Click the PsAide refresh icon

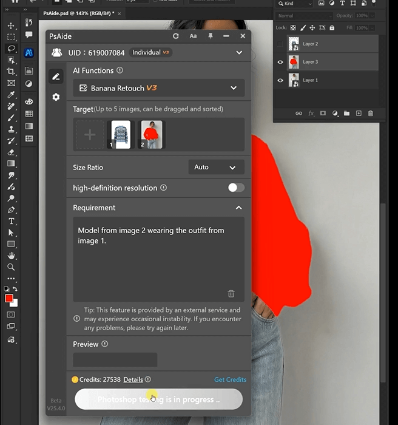tap(176, 36)
